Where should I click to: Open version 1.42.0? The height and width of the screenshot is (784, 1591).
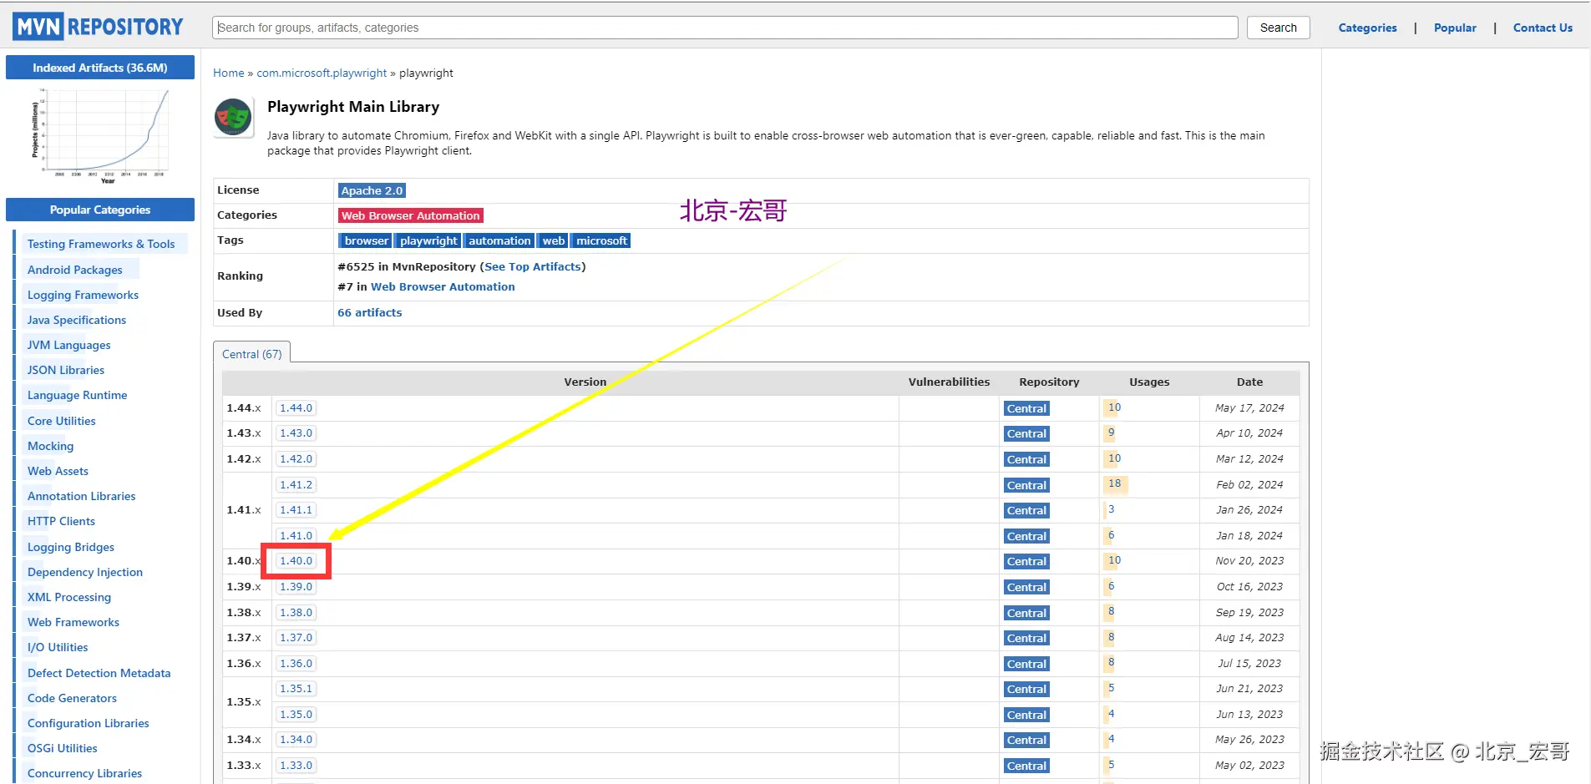click(x=296, y=459)
